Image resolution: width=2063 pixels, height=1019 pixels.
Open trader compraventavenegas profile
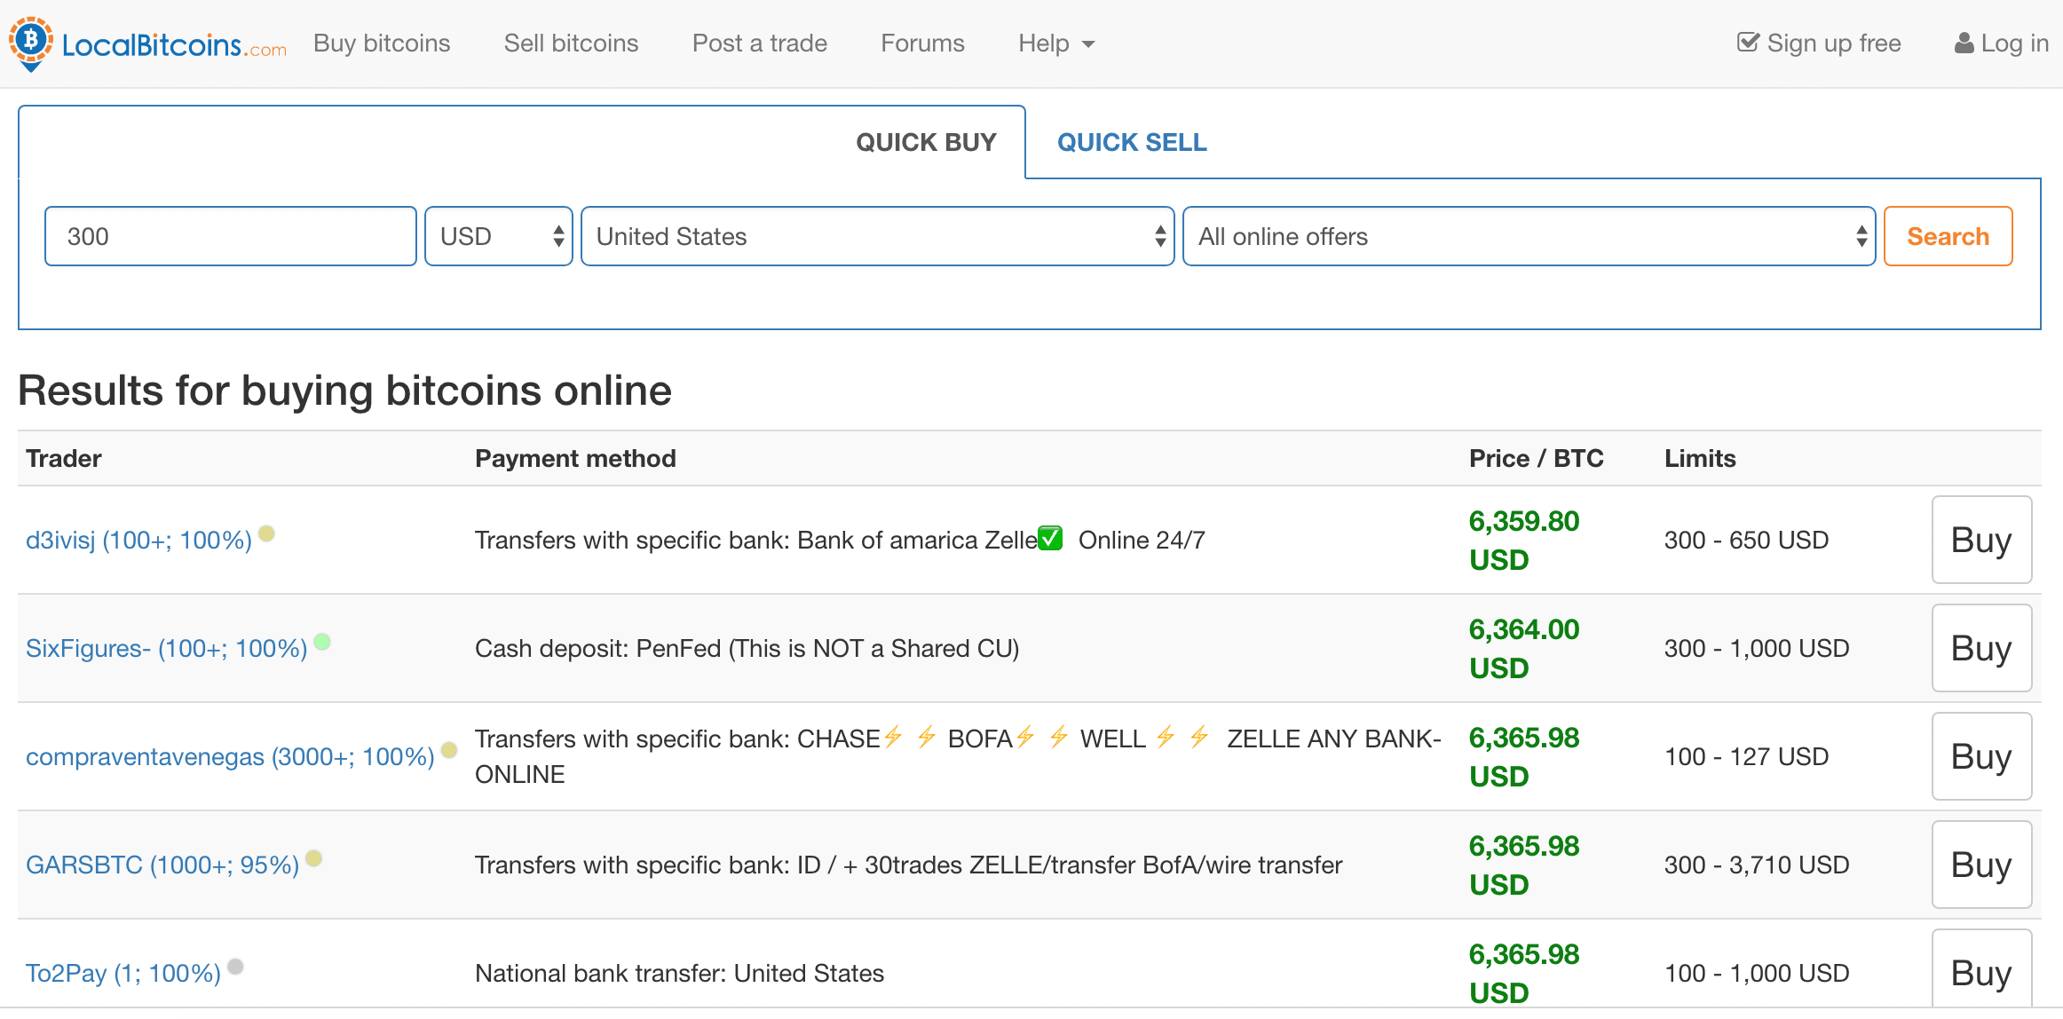[230, 756]
